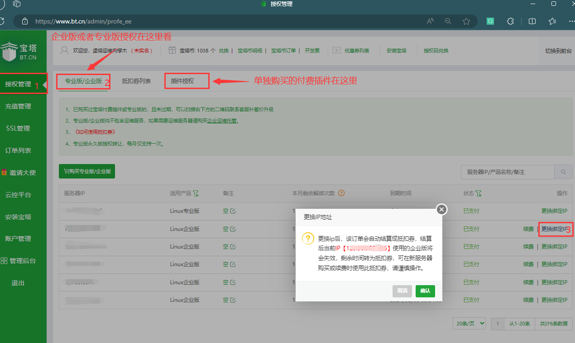Go to 订单列表 in the sidebar
This screenshot has height=343, width=575.
coord(18,150)
